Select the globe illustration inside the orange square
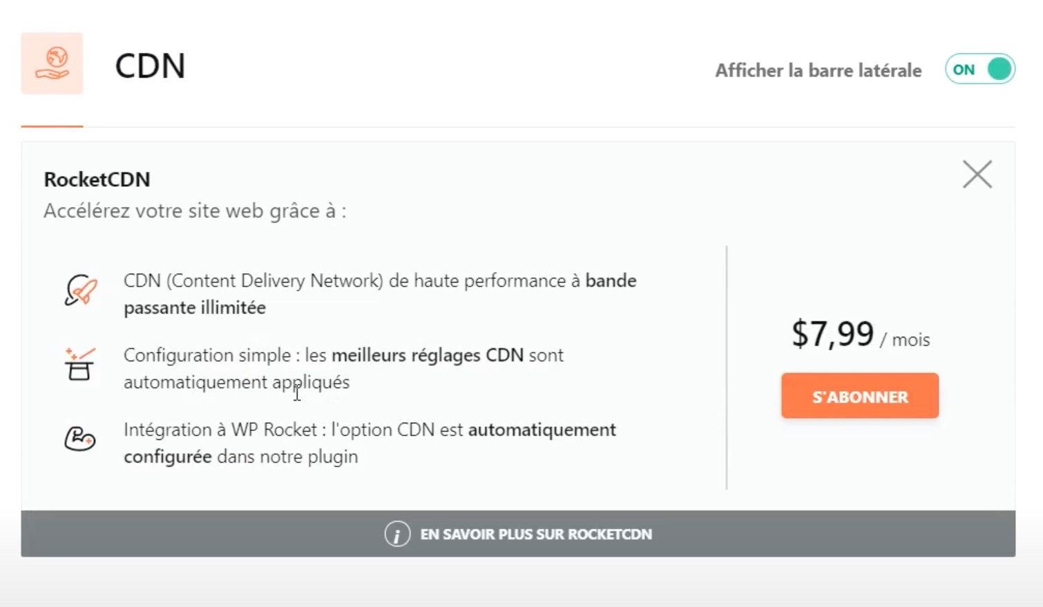Screen dimensions: 1043x607 (55, 58)
